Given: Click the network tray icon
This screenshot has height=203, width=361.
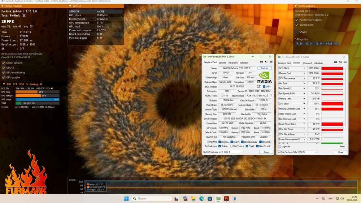Looking at the screenshot, I should click(x=338, y=199).
